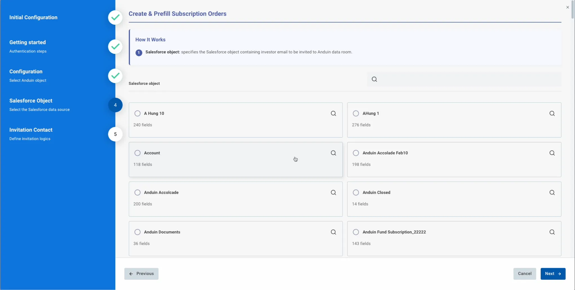
Task: Preview fields of Anduin Accolcade object
Action: pyautogui.click(x=333, y=193)
